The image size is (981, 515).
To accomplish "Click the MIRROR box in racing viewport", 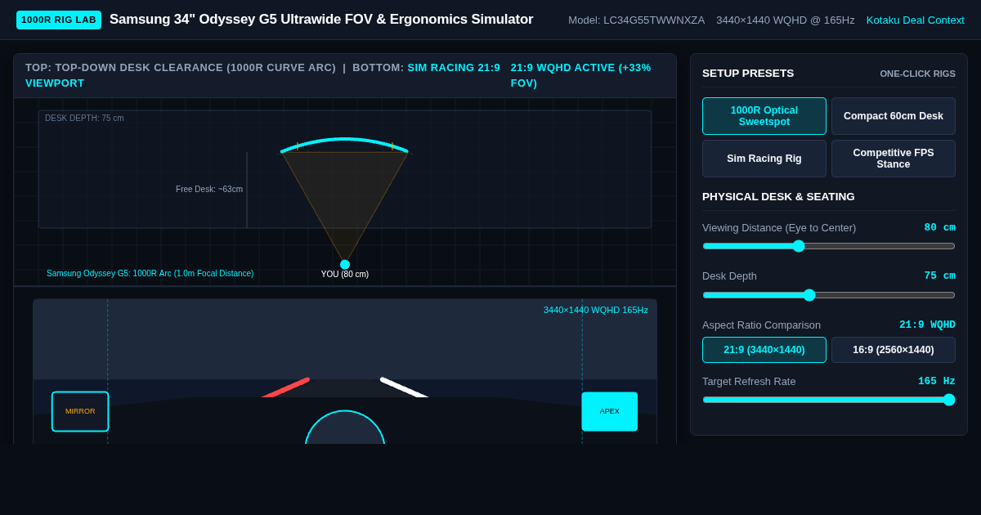I will [80, 411].
